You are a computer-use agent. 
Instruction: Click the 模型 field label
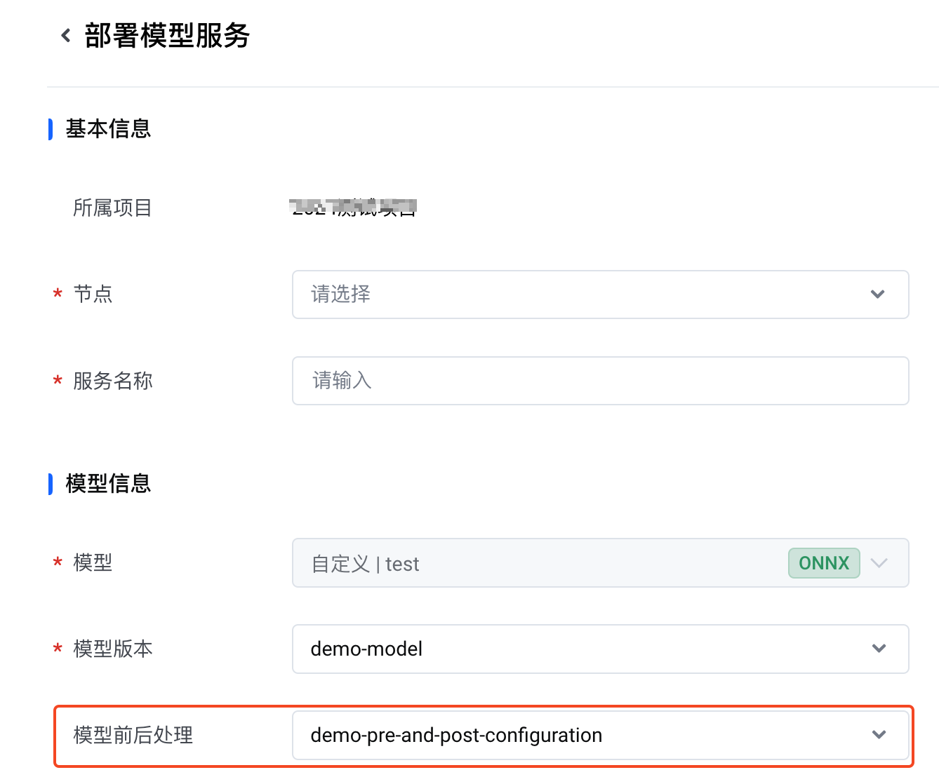click(x=93, y=562)
